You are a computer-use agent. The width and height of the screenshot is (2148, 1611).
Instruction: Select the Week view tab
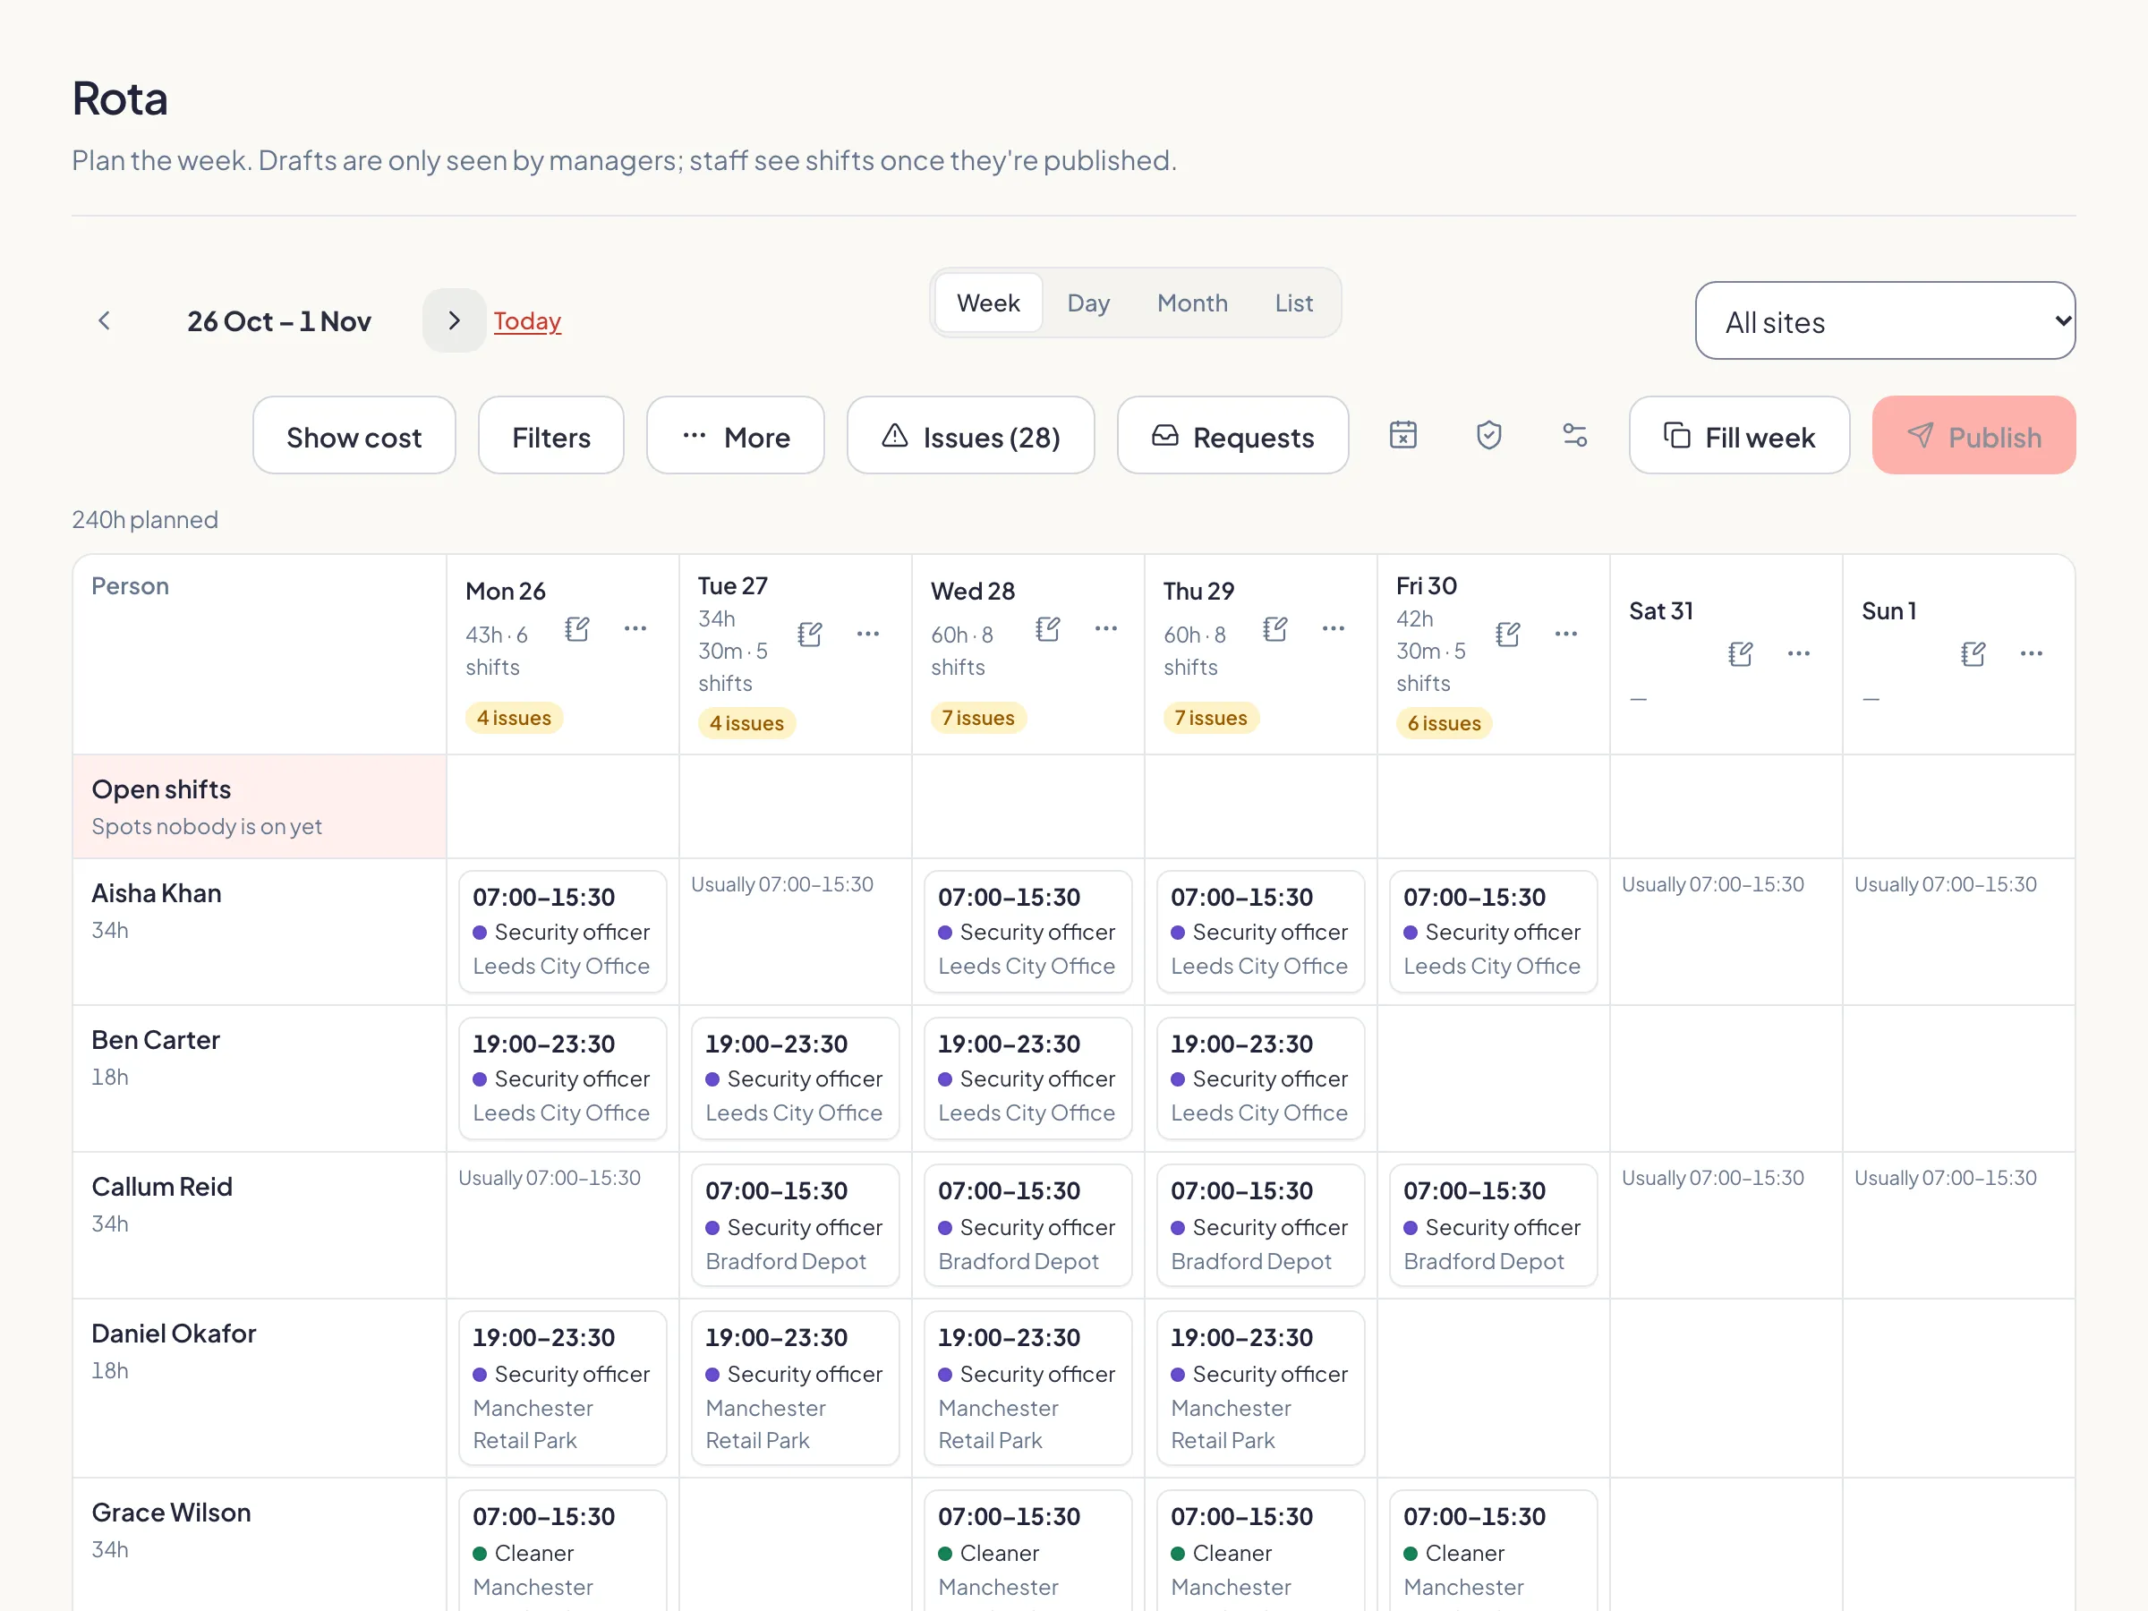coord(987,303)
